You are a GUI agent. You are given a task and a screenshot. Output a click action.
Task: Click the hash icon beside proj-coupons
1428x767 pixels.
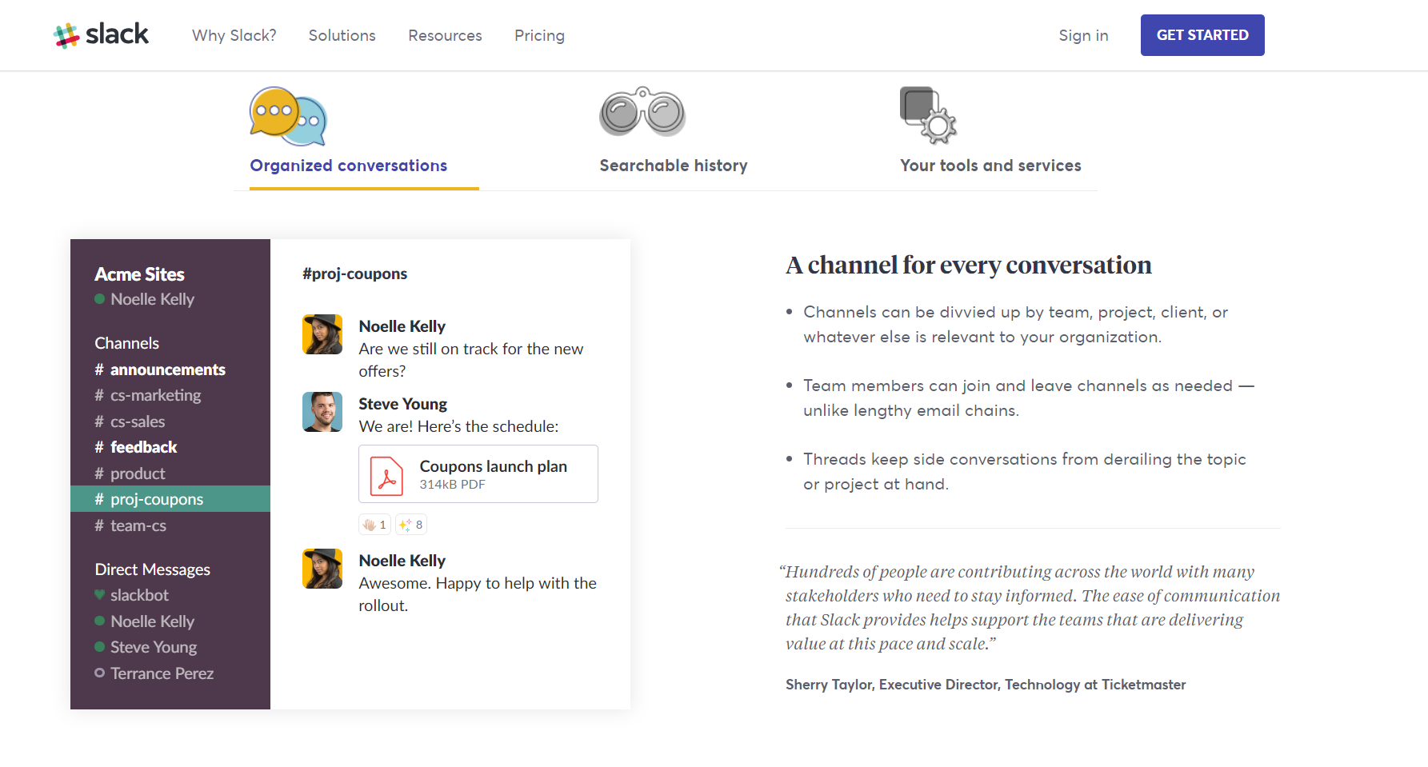(x=99, y=499)
